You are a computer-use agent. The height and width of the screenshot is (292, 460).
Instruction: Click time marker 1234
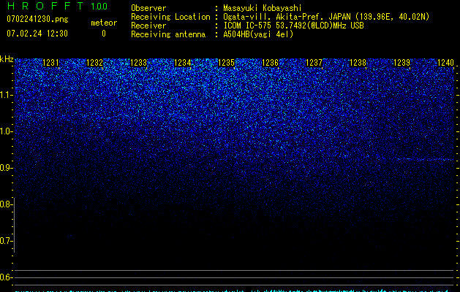(x=183, y=63)
